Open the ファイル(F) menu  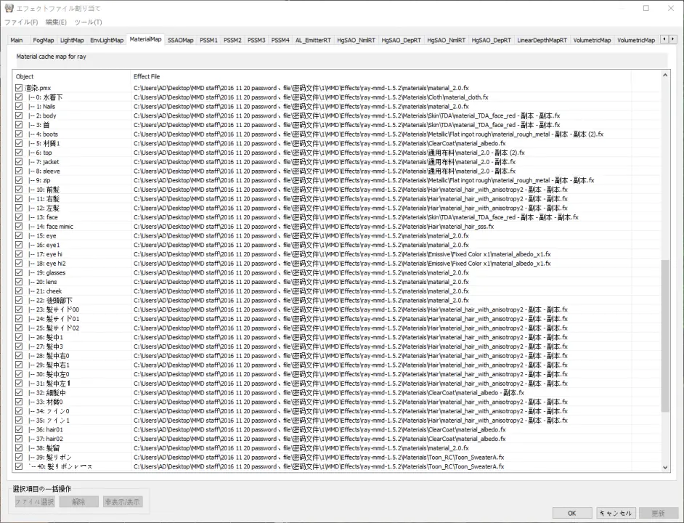21,23
